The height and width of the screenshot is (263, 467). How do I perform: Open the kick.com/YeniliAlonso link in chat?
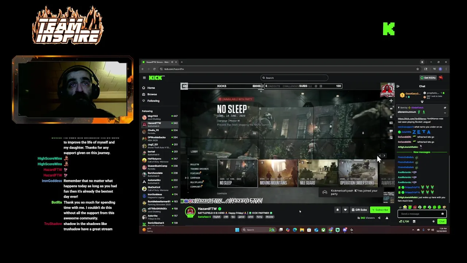pos(412,119)
